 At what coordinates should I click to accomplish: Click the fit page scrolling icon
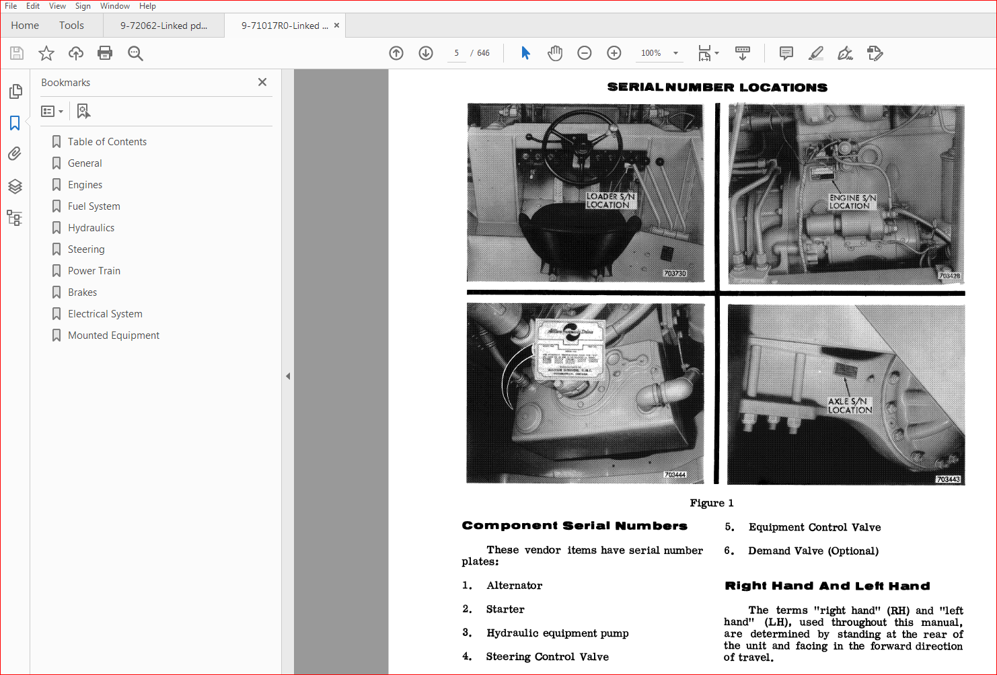tap(704, 53)
